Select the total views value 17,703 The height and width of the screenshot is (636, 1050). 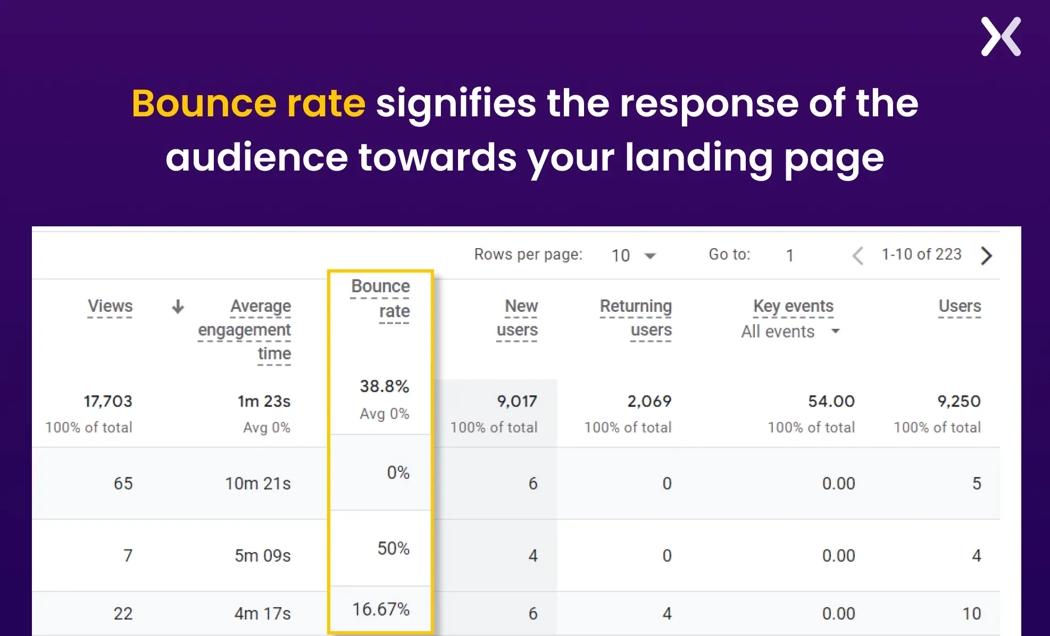108,401
